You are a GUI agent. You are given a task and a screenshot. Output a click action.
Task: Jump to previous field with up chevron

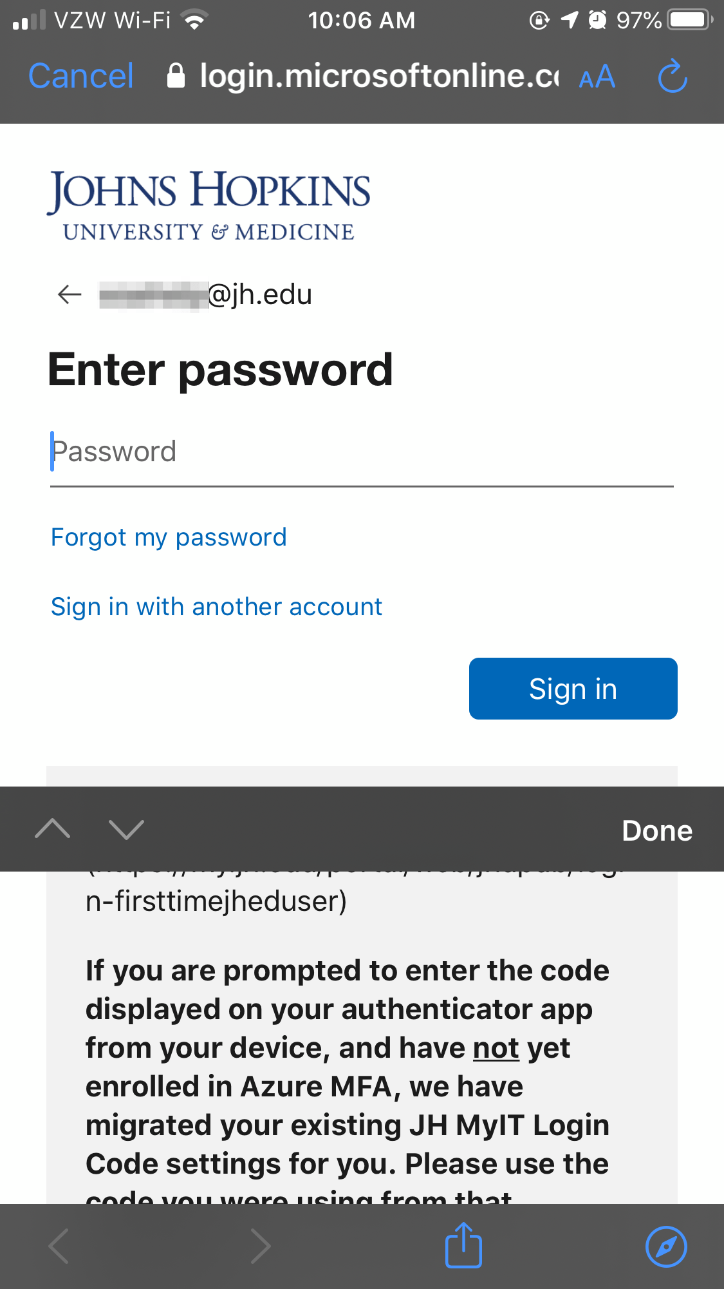pos(53,829)
